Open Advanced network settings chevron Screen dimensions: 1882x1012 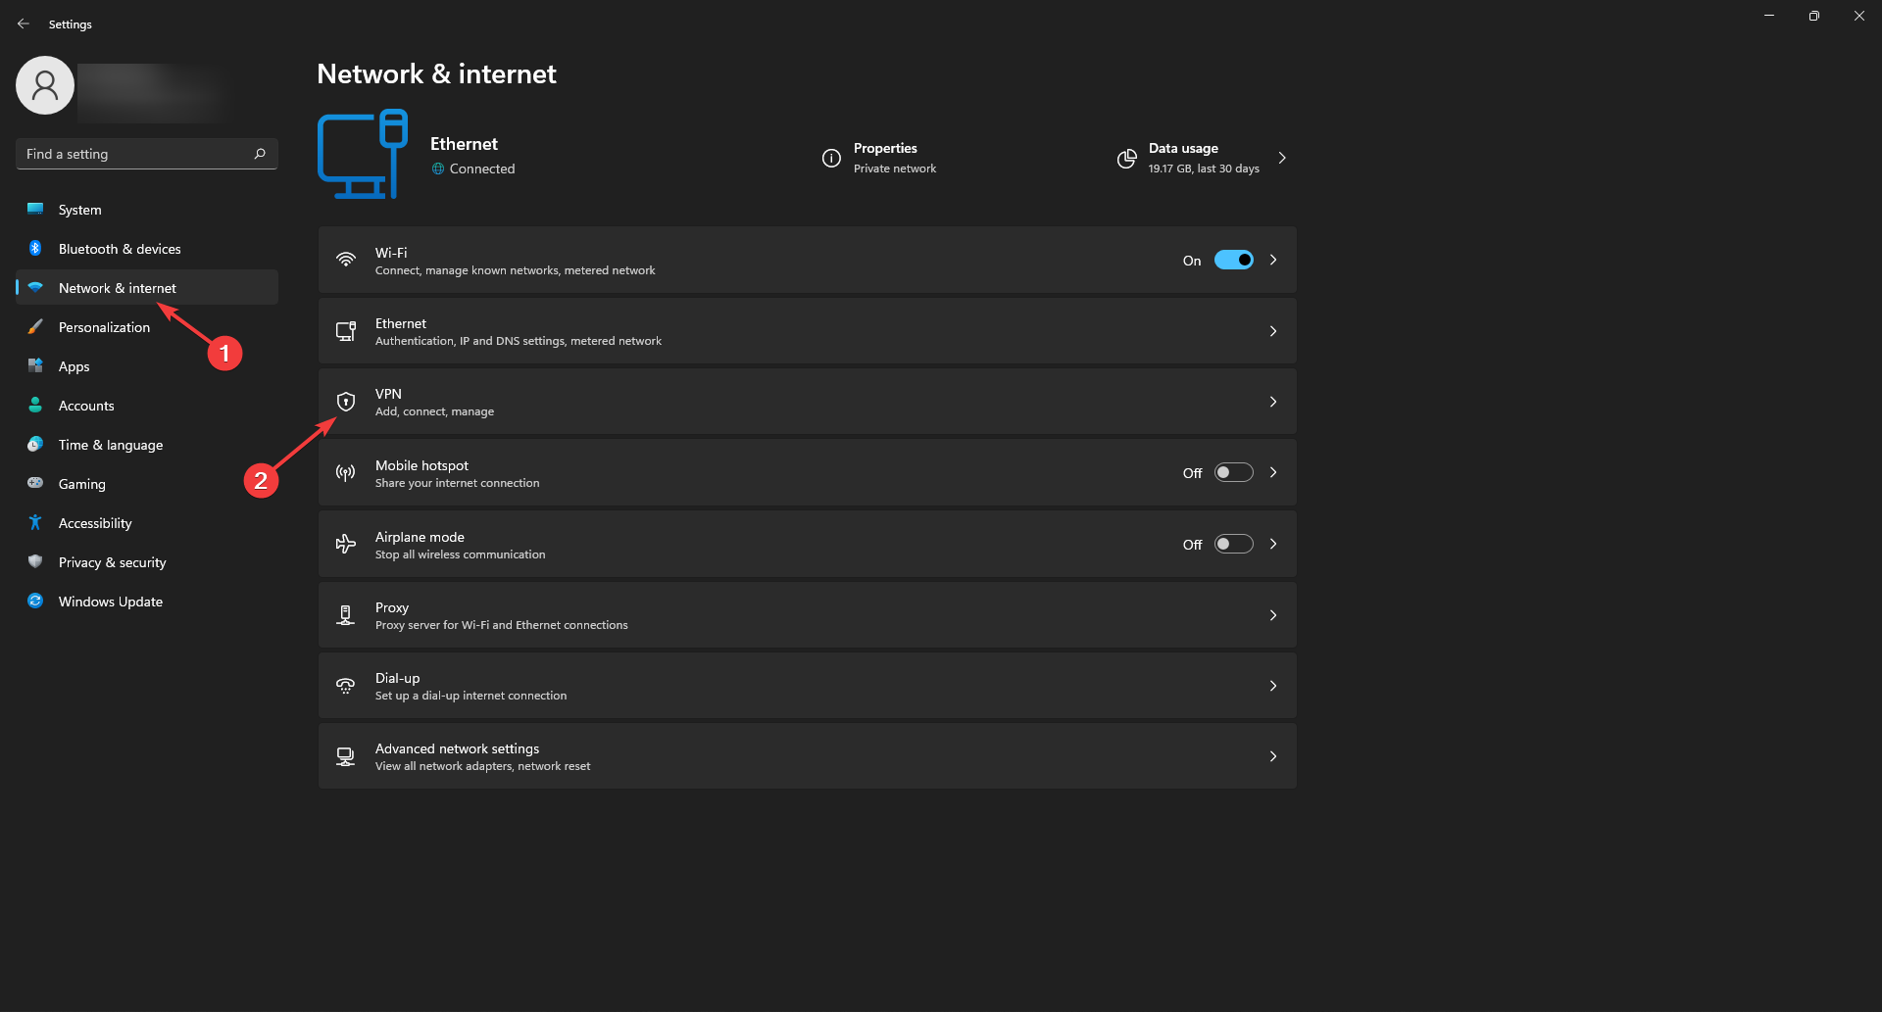tap(1273, 756)
